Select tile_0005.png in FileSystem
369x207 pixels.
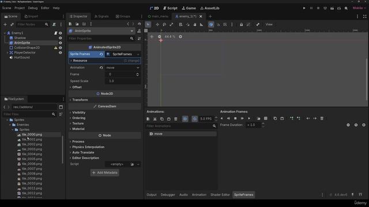32,159
